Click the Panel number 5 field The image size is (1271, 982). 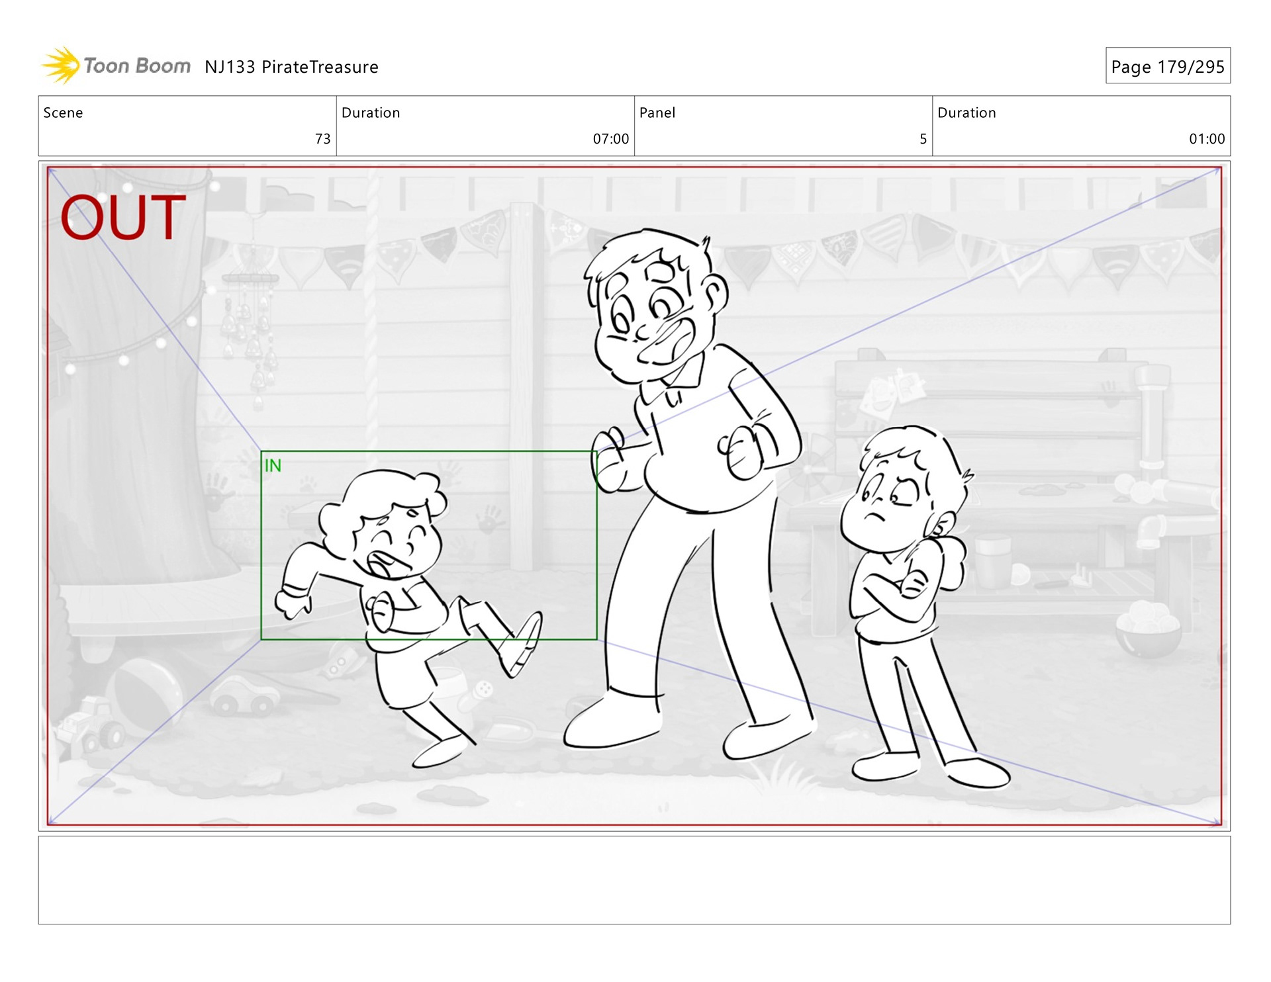point(923,139)
